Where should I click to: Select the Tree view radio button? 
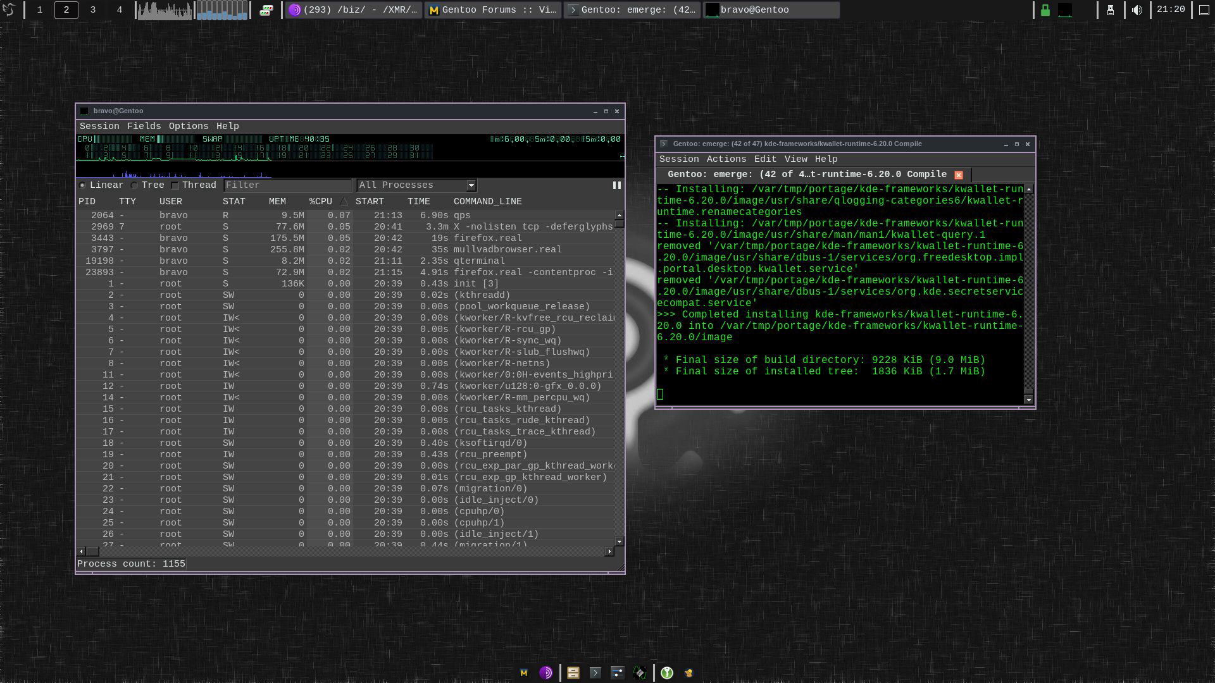pos(134,185)
